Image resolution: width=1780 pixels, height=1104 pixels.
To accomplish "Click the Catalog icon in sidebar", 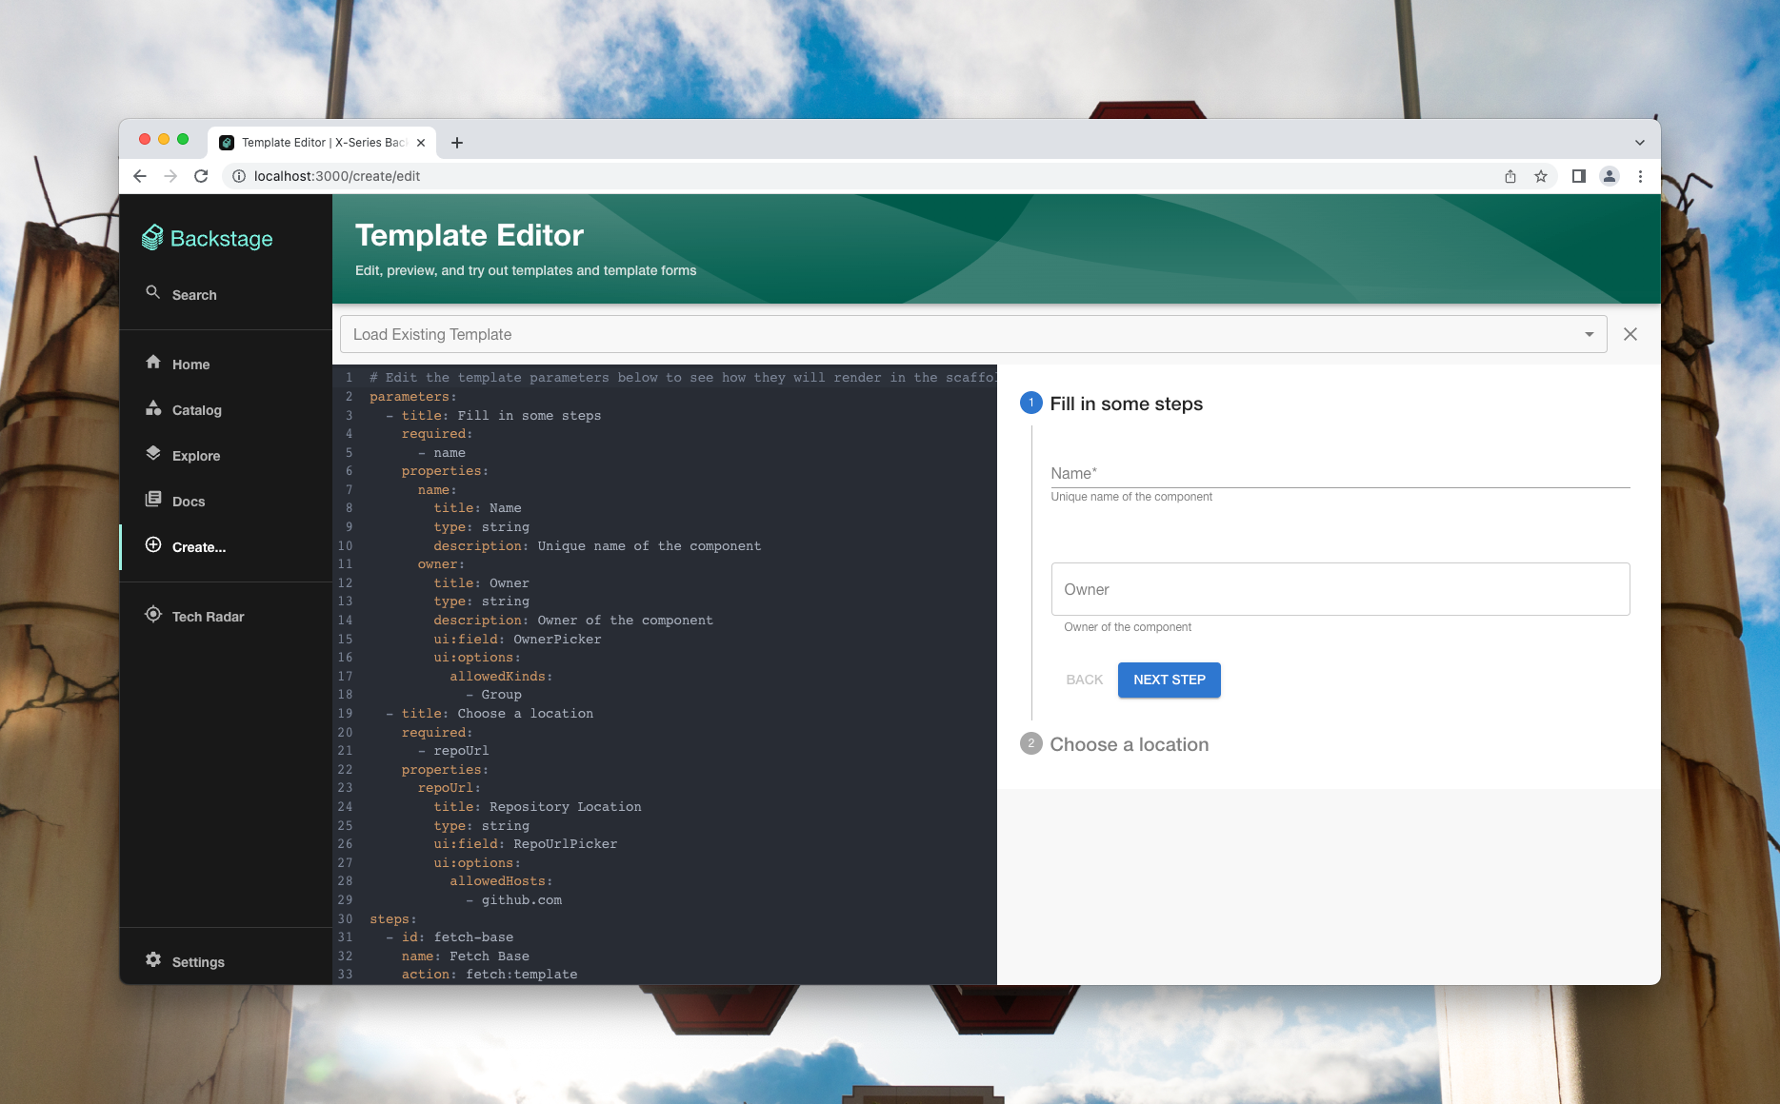I will tap(153, 408).
